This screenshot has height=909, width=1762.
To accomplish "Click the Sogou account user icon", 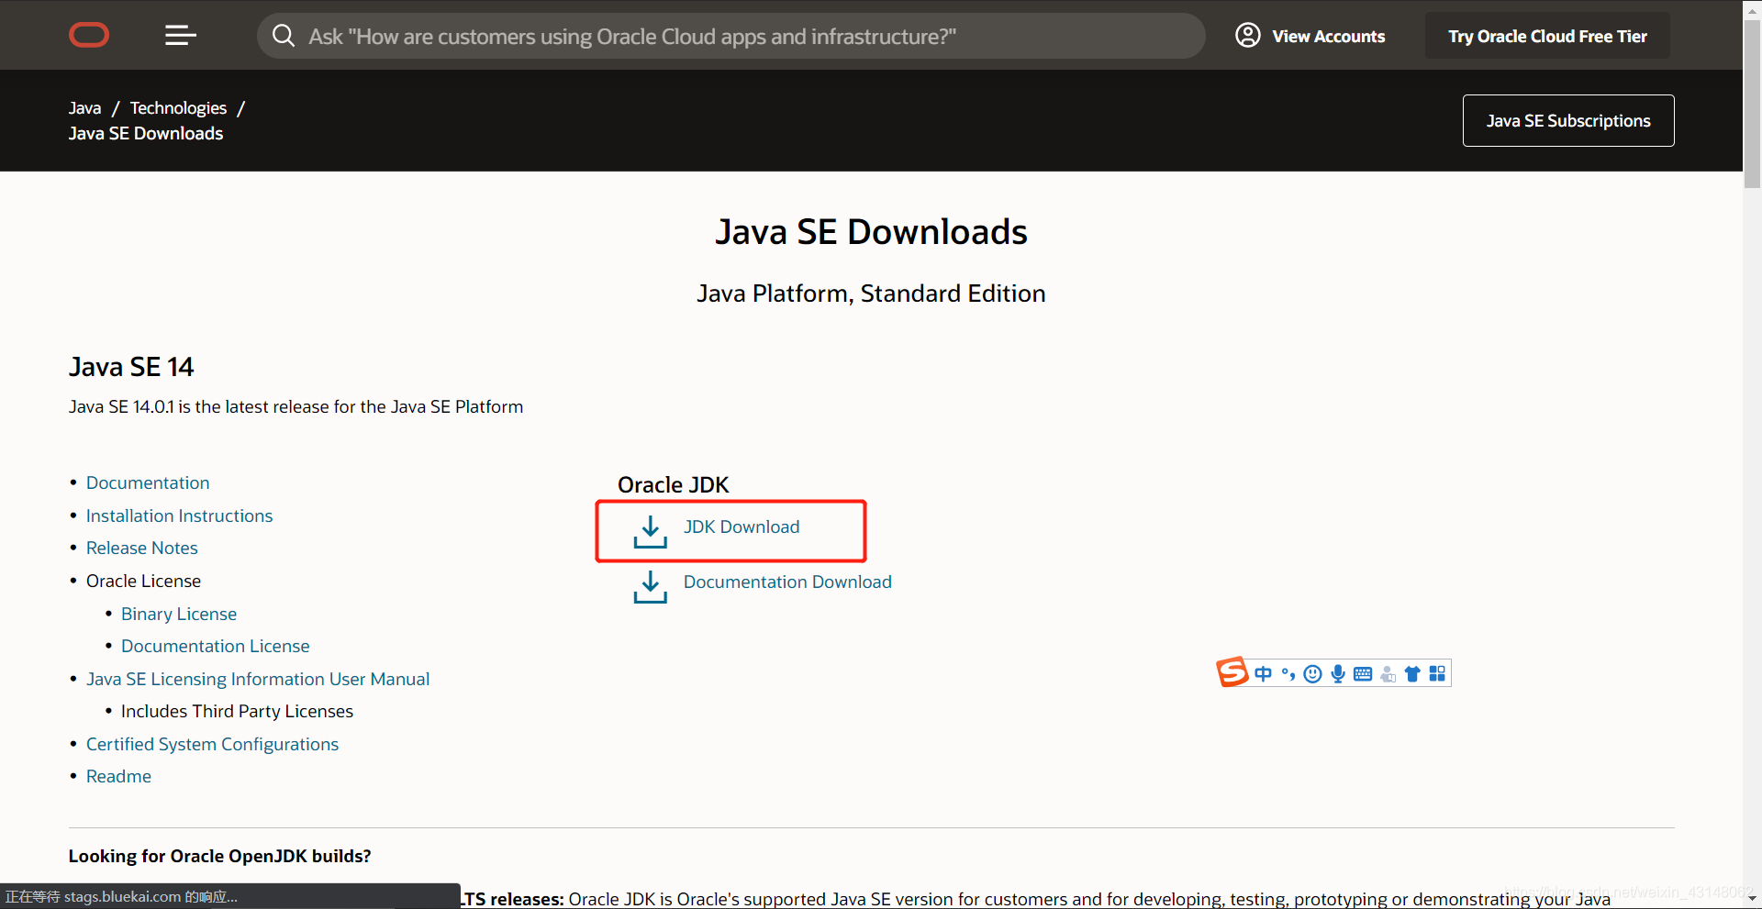I will tap(1388, 674).
